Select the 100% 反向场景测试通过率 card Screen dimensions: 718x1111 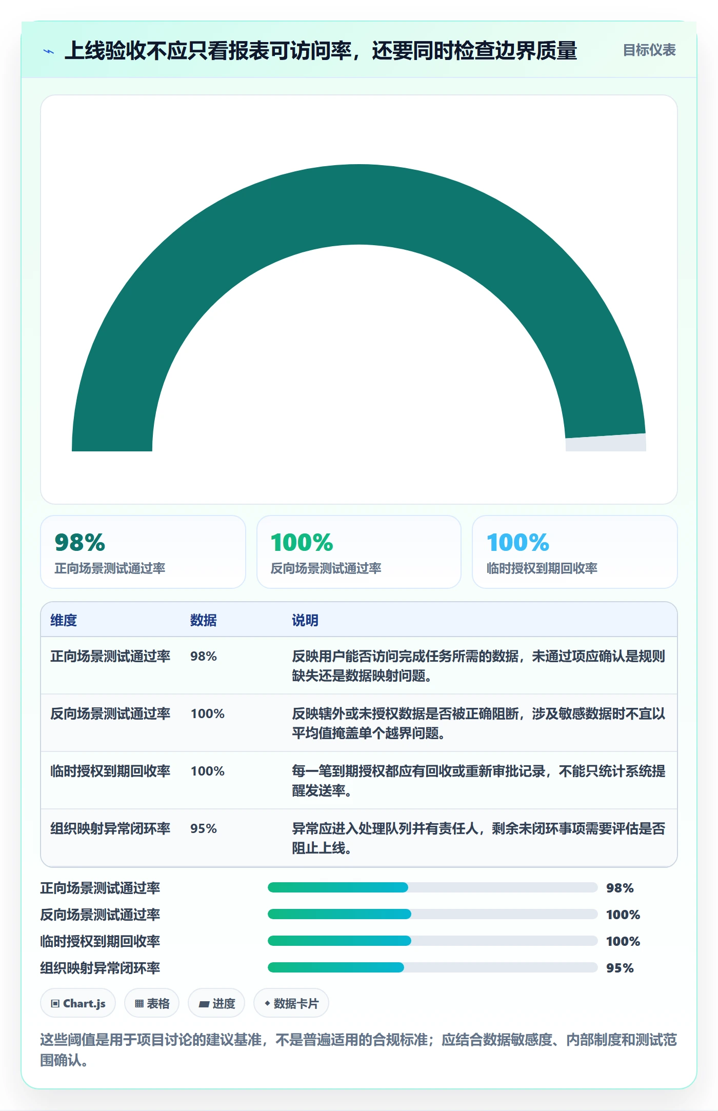[x=359, y=552]
